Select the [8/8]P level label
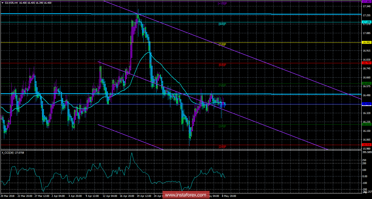This screenshot has height=199, width=372. click(222, 24)
